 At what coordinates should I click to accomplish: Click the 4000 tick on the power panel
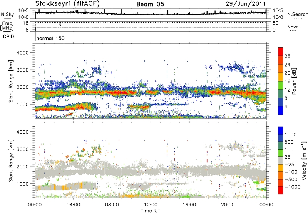23,53
